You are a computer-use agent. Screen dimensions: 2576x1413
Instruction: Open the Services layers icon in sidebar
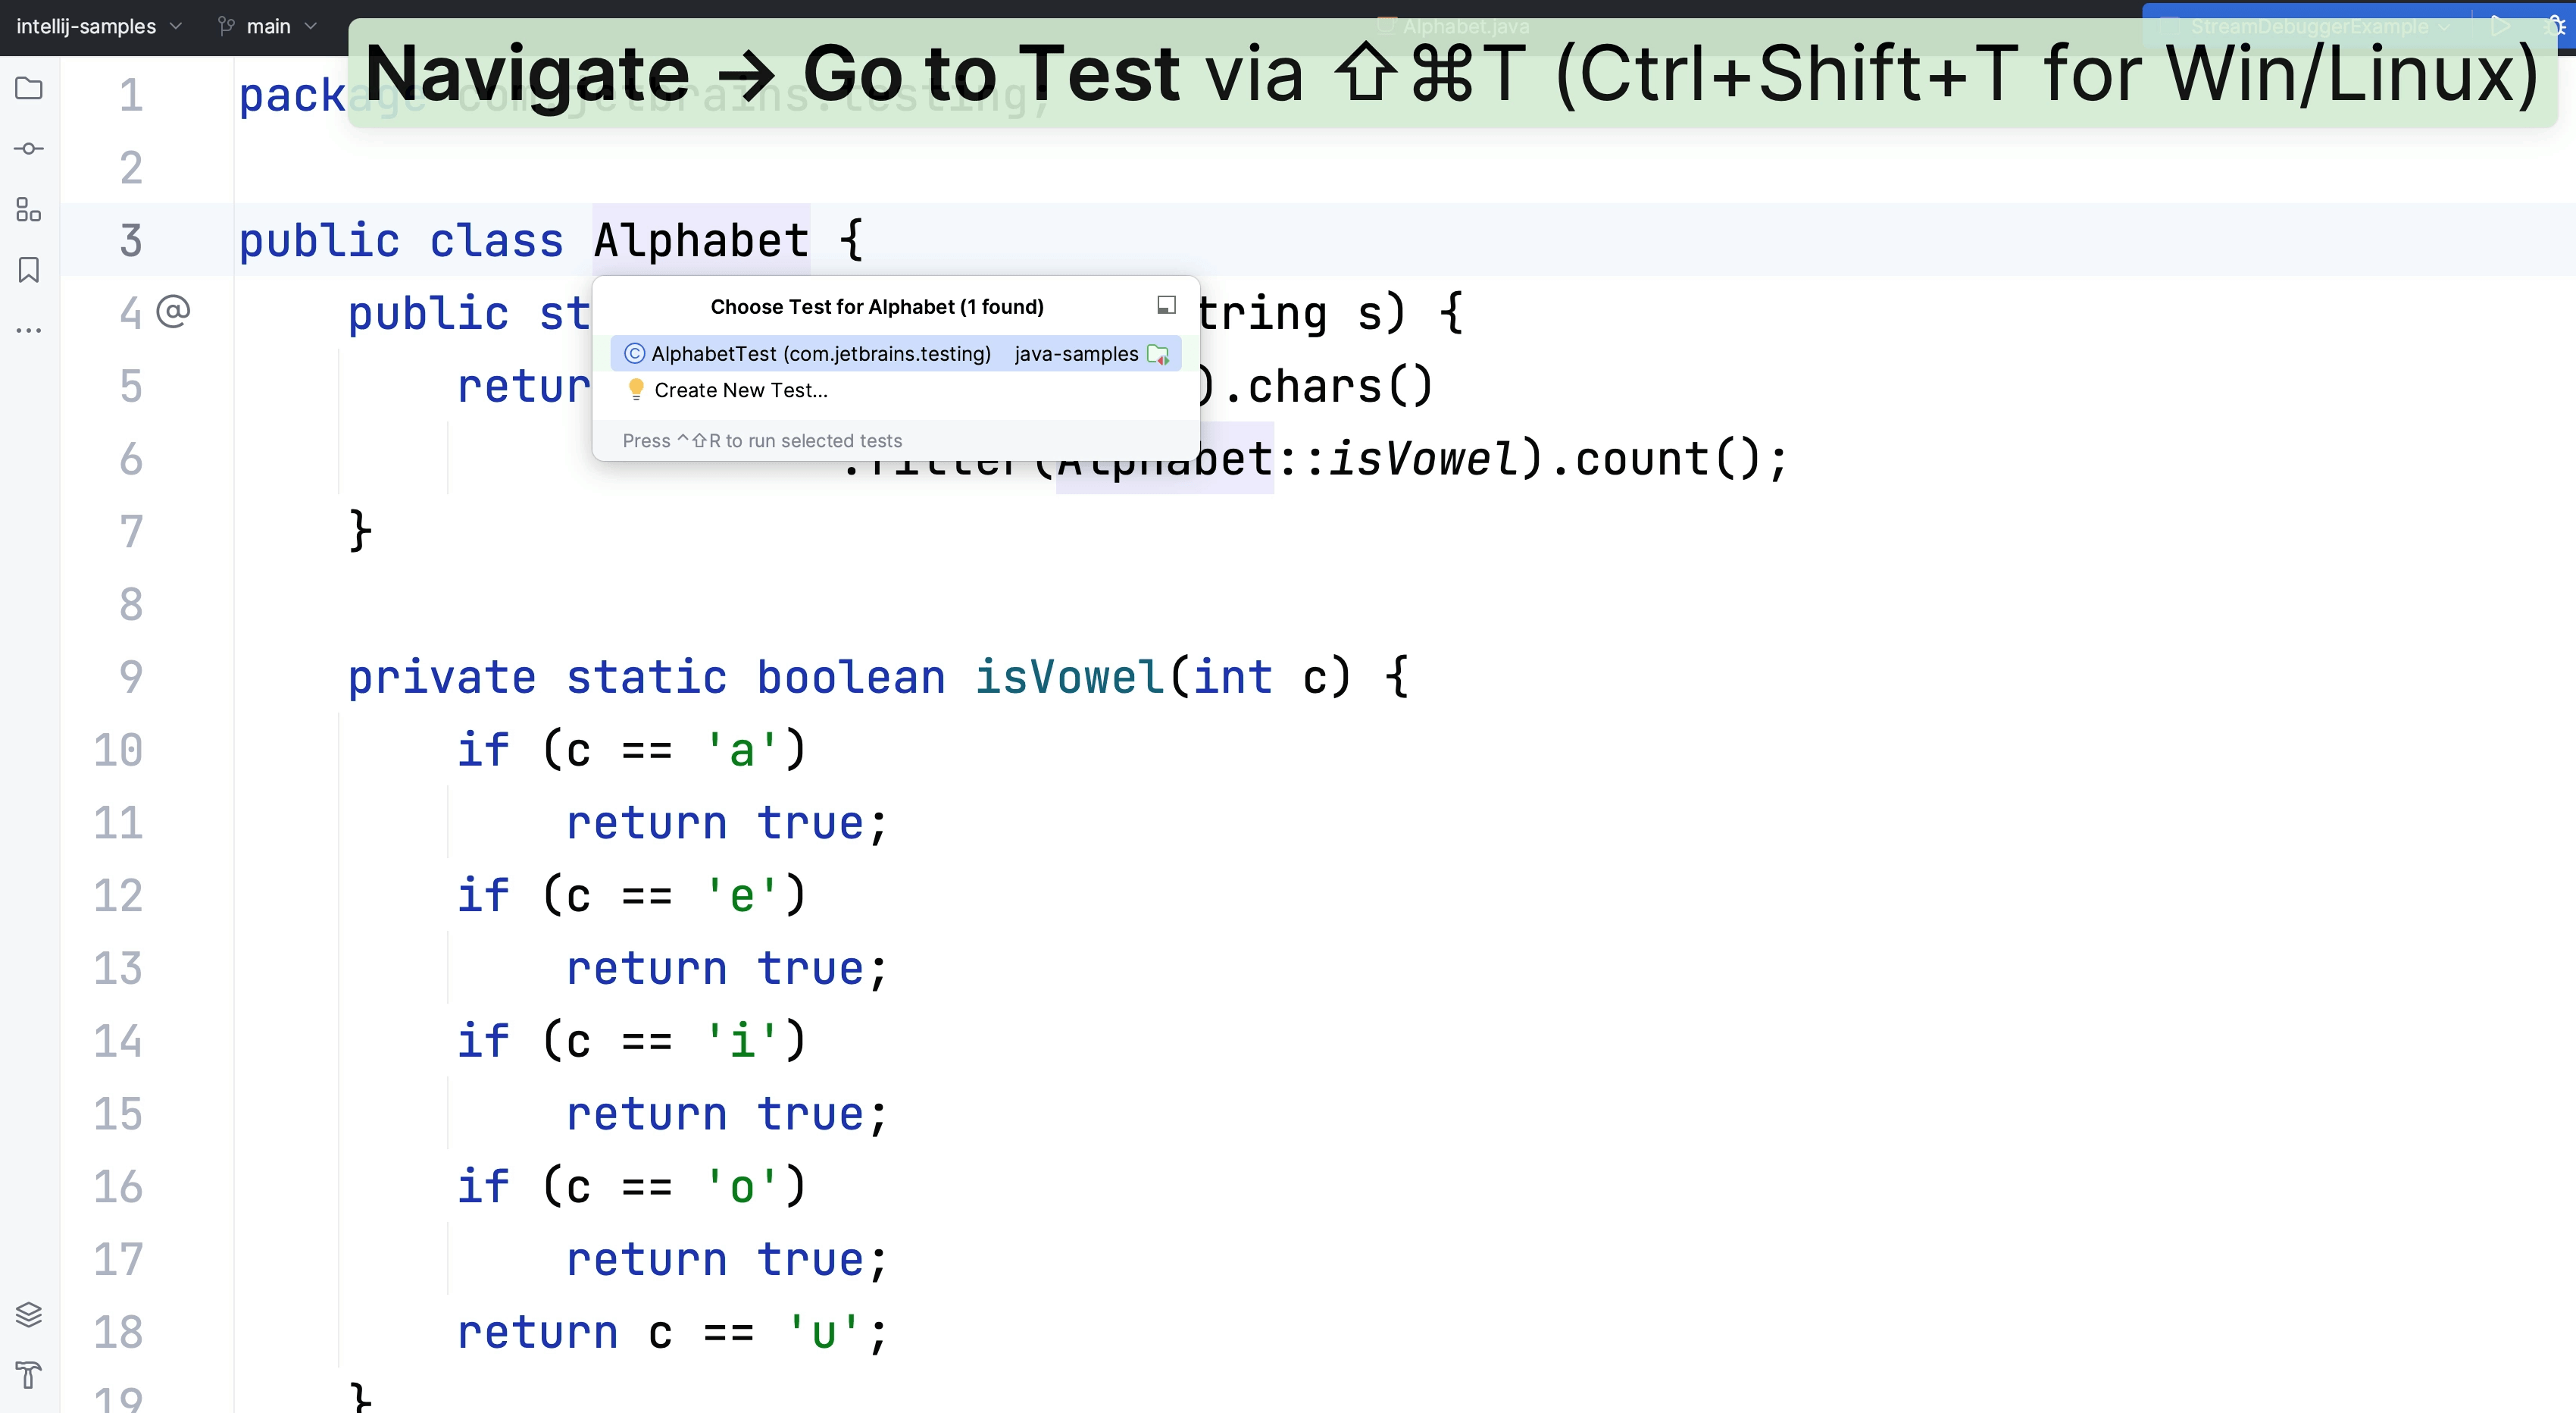pyautogui.click(x=29, y=1314)
